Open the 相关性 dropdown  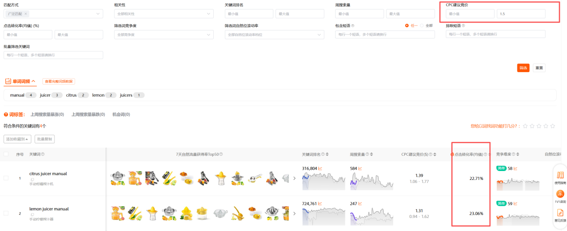pyautogui.click(x=164, y=14)
